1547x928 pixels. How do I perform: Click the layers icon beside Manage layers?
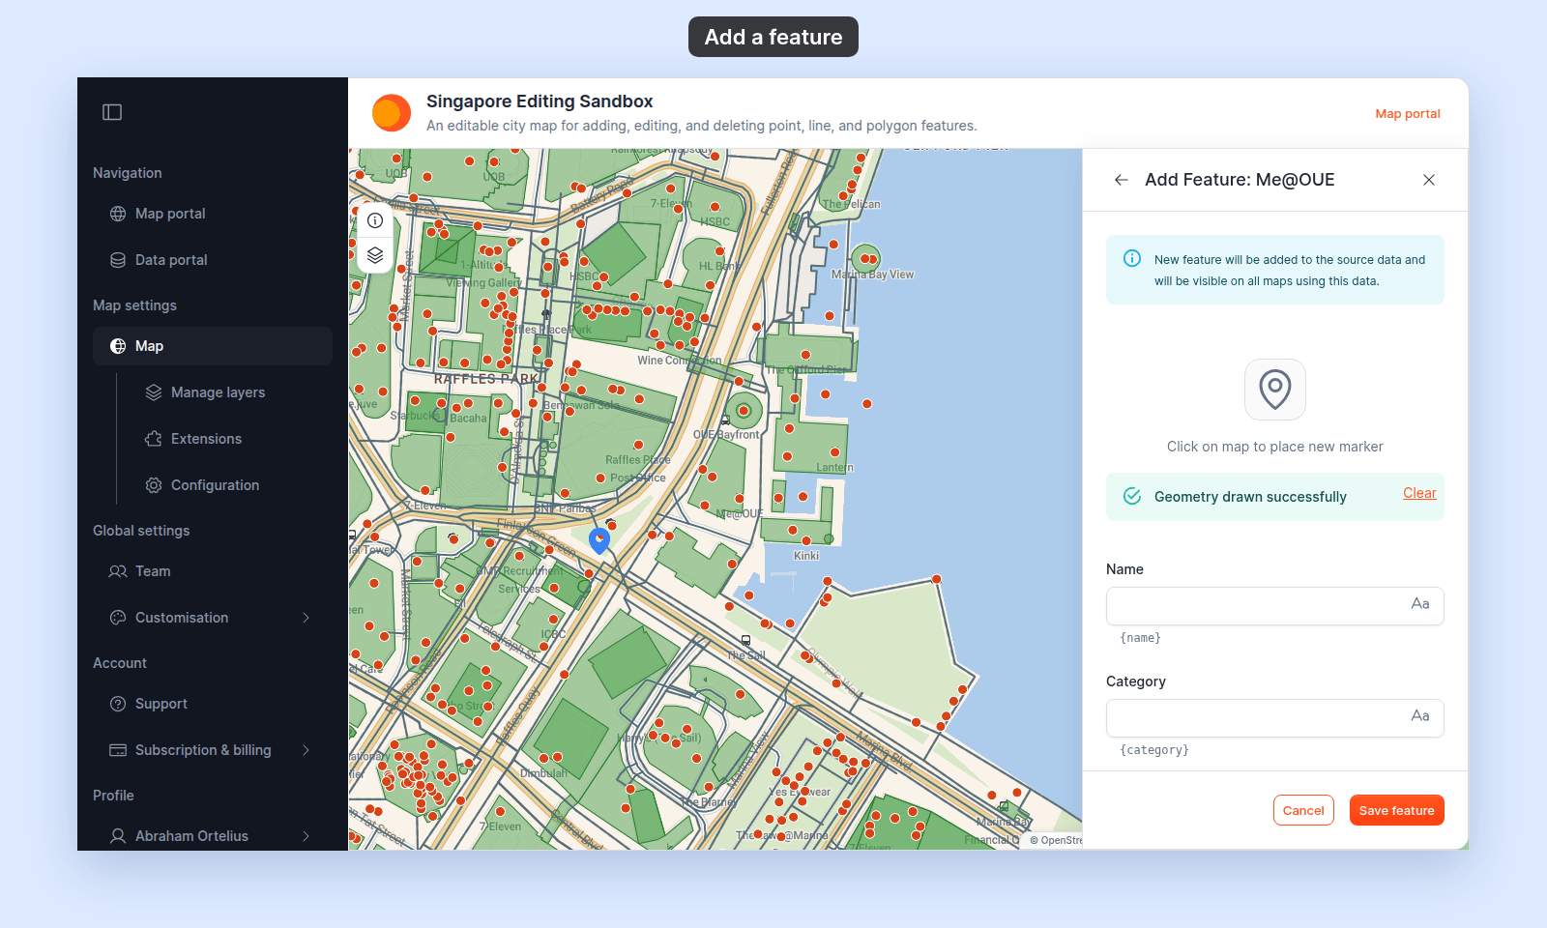(154, 392)
